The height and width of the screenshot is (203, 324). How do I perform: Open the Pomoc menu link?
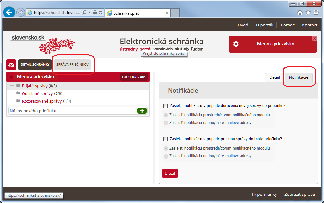pos(288,25)
